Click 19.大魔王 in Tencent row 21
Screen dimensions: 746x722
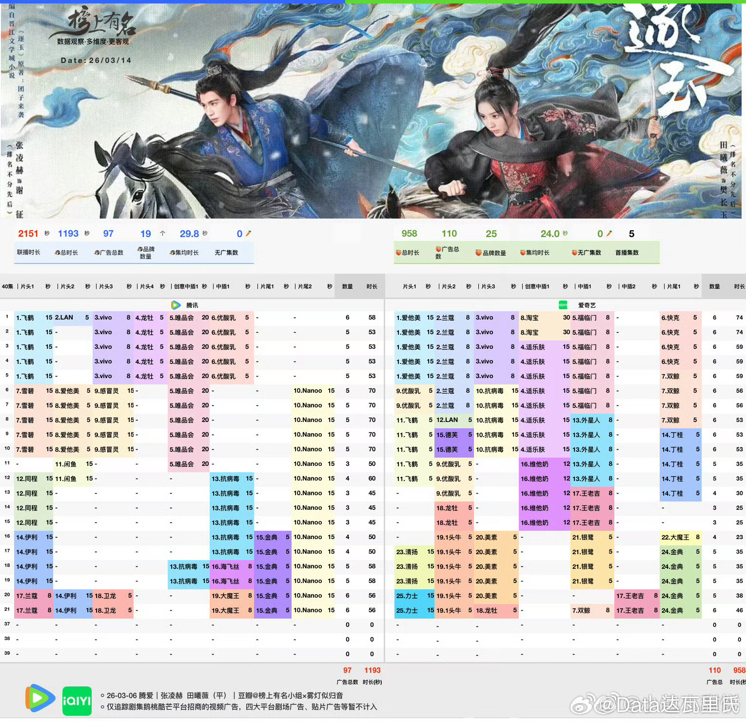click(x=225, y=610)
